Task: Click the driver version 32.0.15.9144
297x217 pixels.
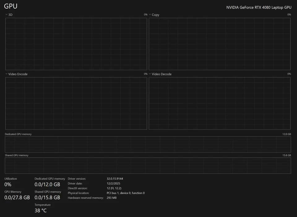Action: click(x=115, y=179)
